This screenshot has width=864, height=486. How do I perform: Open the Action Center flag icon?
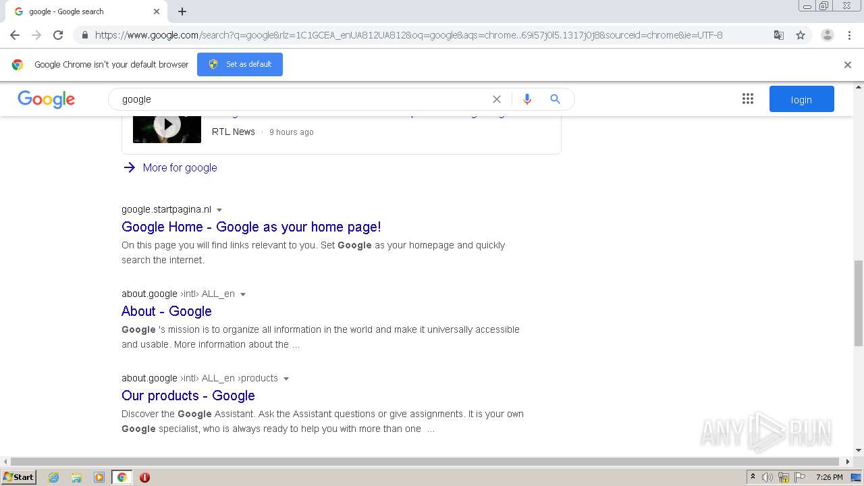[x=799, y=477]
